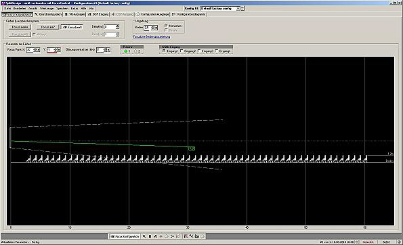Click VU-Anzeigen icon in bottom toolbar

(x=150, y=236)
